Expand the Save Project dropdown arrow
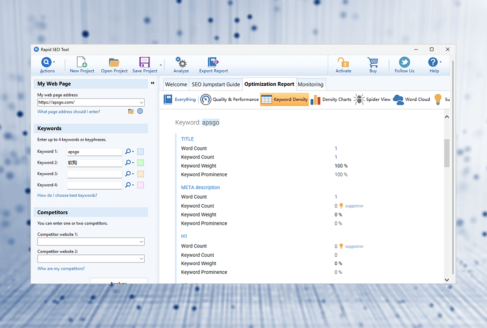487x328 pixels. coord(161,65)
